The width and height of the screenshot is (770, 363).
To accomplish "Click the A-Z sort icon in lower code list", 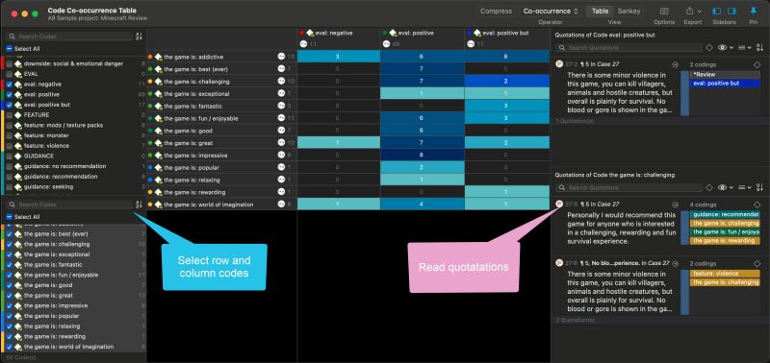I will pyautogui.click(x=139, y=205).
